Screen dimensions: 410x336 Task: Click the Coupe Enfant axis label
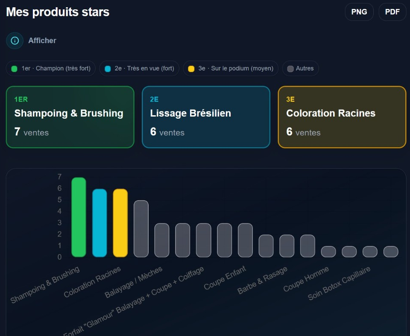[225, 278]
